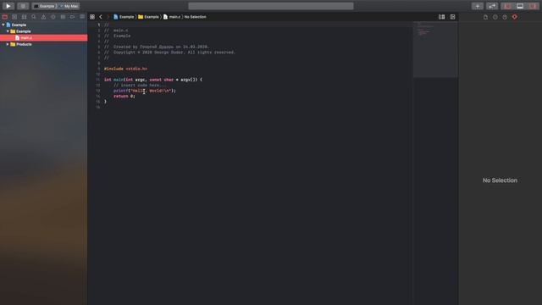Show the red diamond inspector tab
Image resolution: width=542 pixels, height=305 pixels.
(515, 17)
